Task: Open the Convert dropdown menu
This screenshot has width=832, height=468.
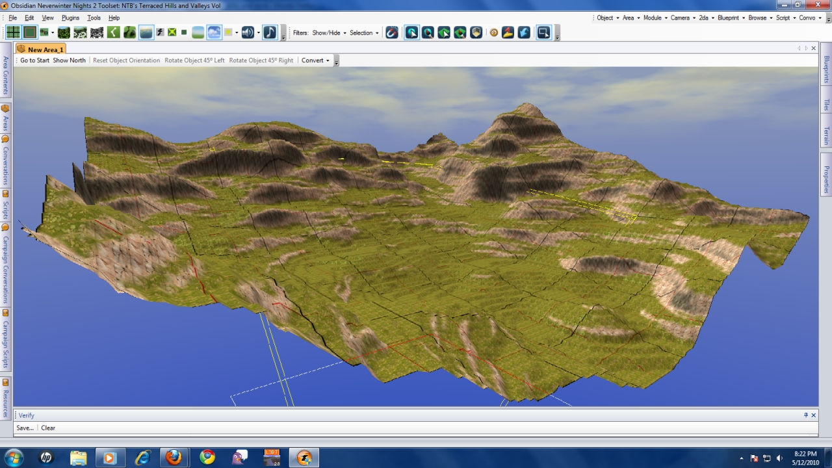Action: click(315, 60)
